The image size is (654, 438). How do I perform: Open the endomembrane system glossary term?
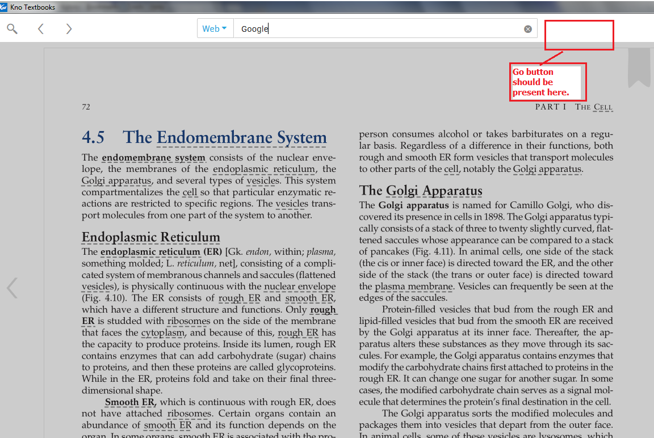point(153,158)
